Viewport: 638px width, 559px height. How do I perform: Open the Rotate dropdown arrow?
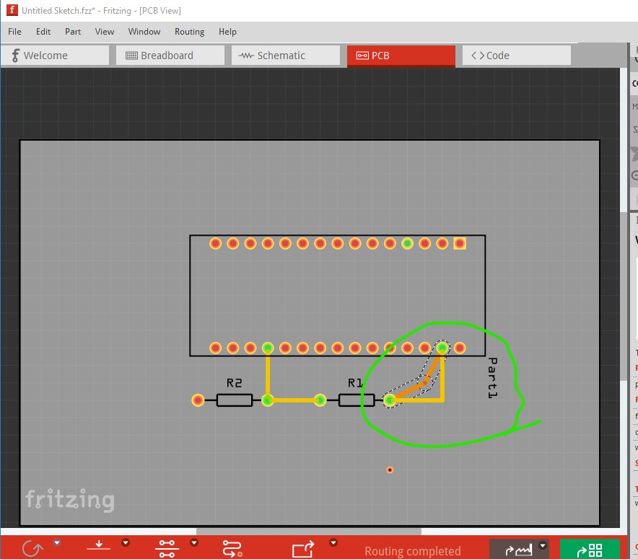pyautogui.click(x=57, y=543)
